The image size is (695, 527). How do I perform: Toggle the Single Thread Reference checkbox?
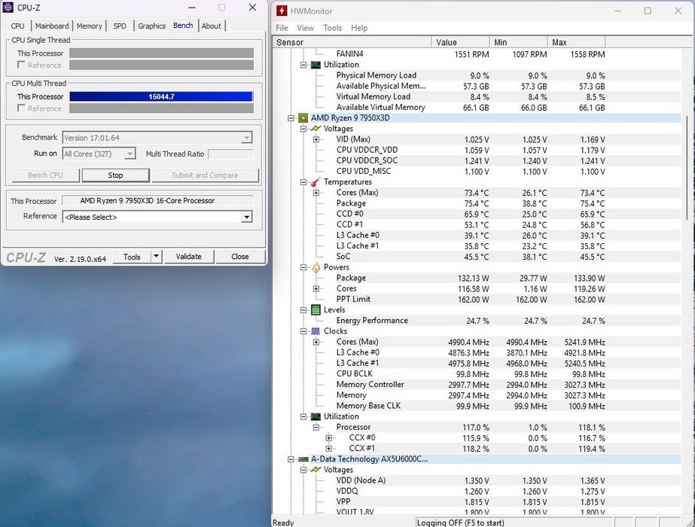click(x=21, y=65)
